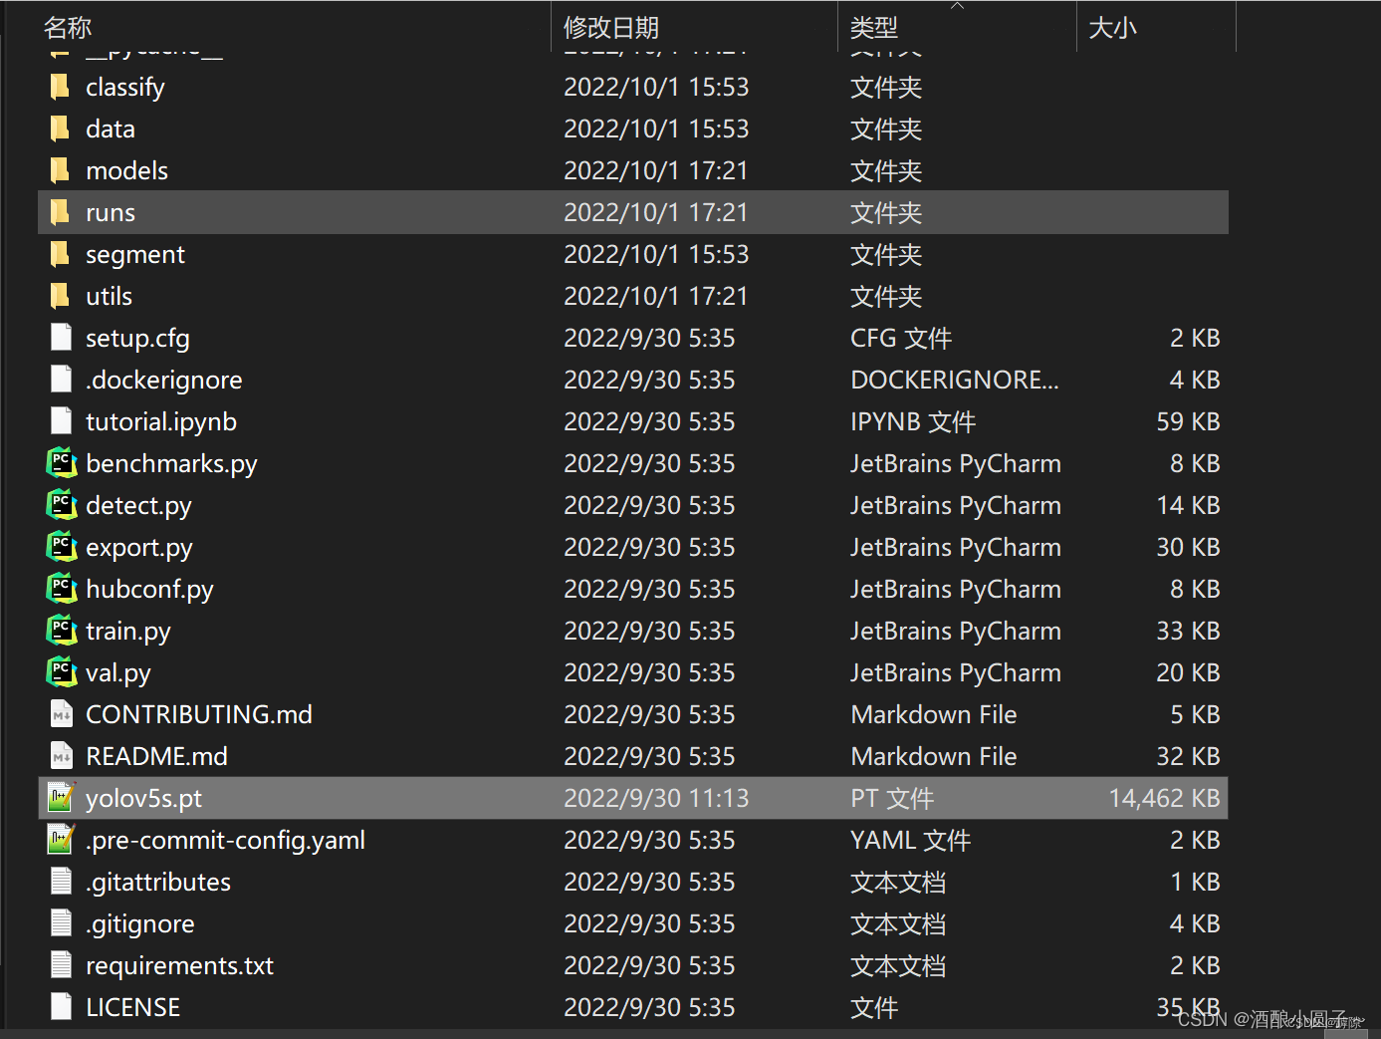Click PyCharm icon of detect.py

click(x=62, y=505)
